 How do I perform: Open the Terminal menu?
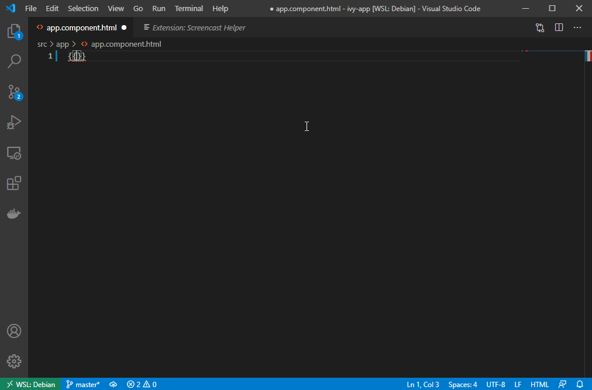coord(188,8)
